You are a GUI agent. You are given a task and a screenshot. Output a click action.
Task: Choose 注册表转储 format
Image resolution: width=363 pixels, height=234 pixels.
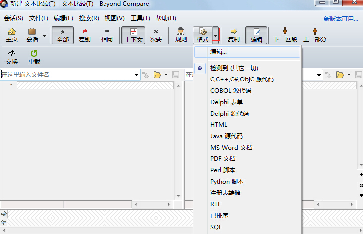[247, 193]
